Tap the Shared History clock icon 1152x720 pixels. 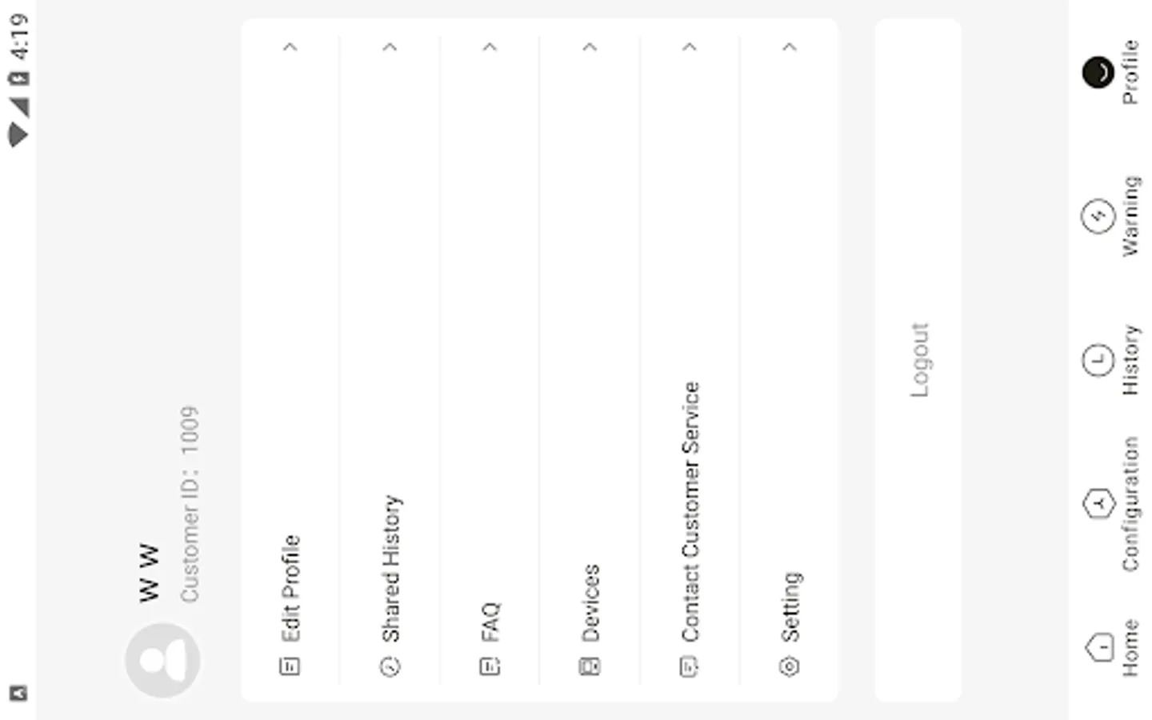(x=390, y=666)
